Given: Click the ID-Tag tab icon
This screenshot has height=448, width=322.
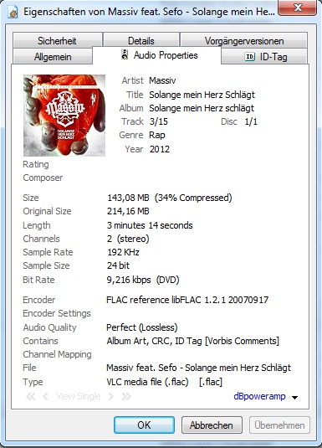Looking at the screenshot, I should [x=250, y=57].
